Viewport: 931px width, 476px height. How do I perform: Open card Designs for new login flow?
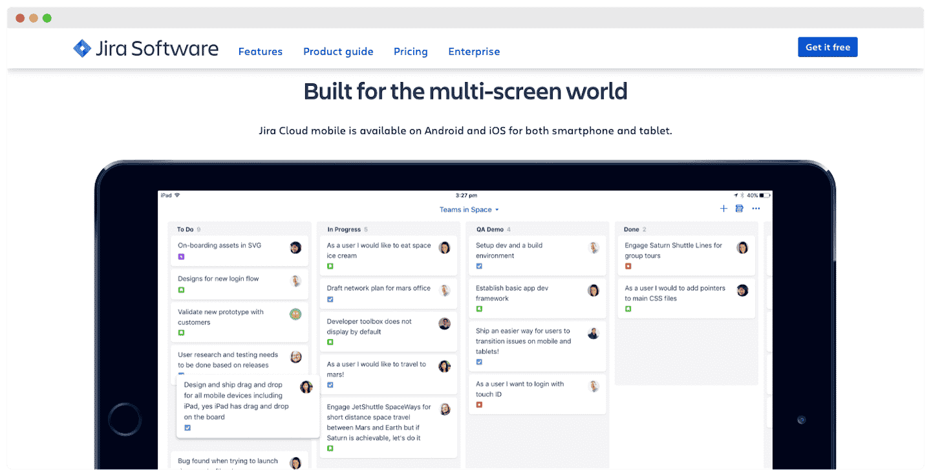click(x=239, y=284)
